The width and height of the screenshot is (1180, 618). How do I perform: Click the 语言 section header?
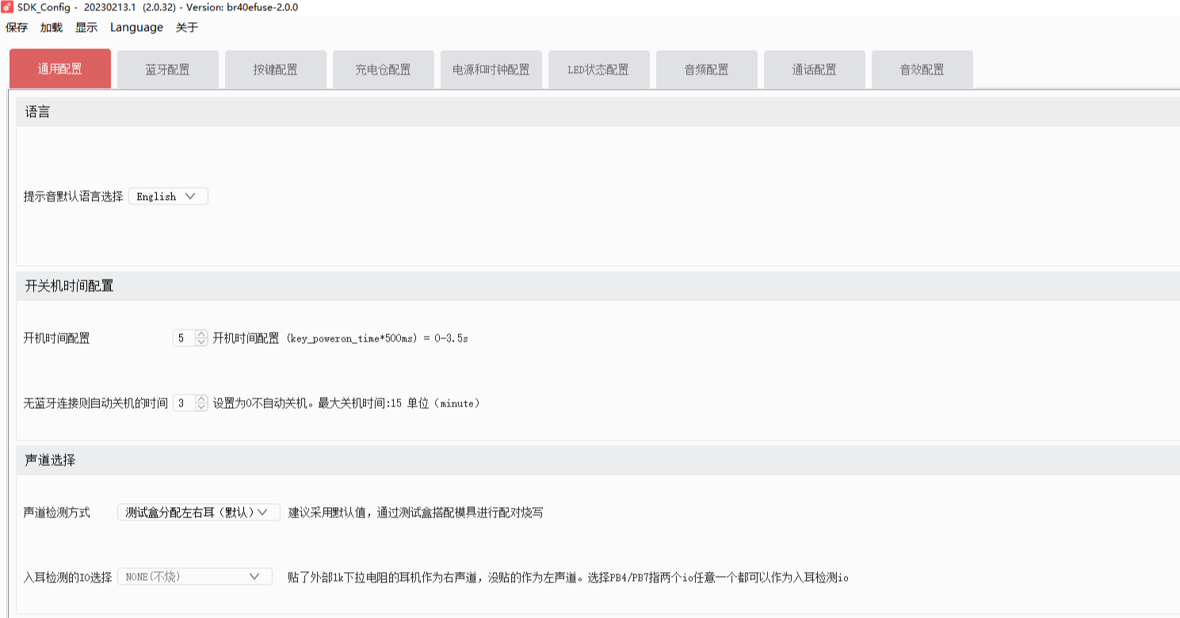598,112
